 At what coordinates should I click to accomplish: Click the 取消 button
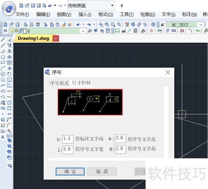tap(102, 172)
